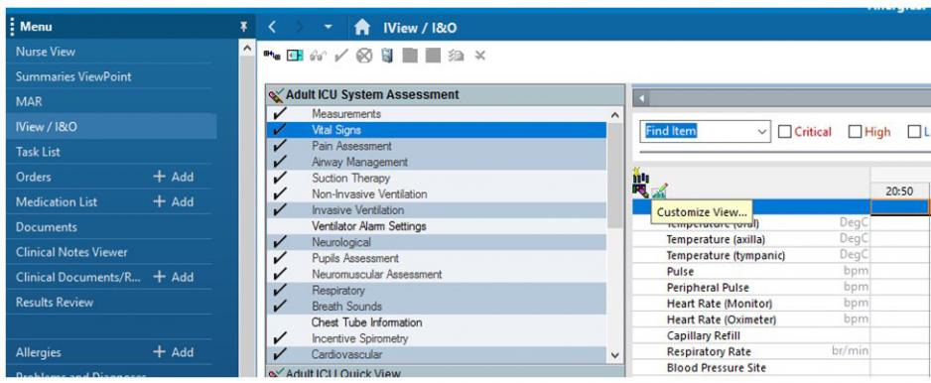Click the teal collapse-navigator toolbar icon
Screen dimensions: 931x383
[295, 56]
